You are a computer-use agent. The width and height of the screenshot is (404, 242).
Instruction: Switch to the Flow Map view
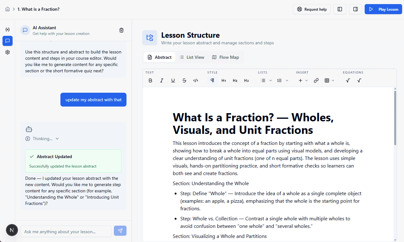(225, 57)
